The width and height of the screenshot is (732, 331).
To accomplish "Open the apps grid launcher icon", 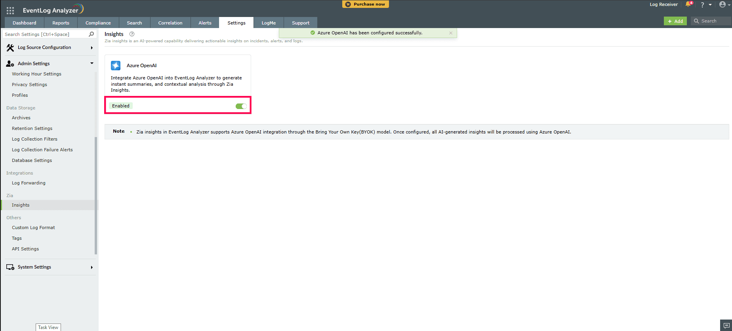I will click(10, 11).
